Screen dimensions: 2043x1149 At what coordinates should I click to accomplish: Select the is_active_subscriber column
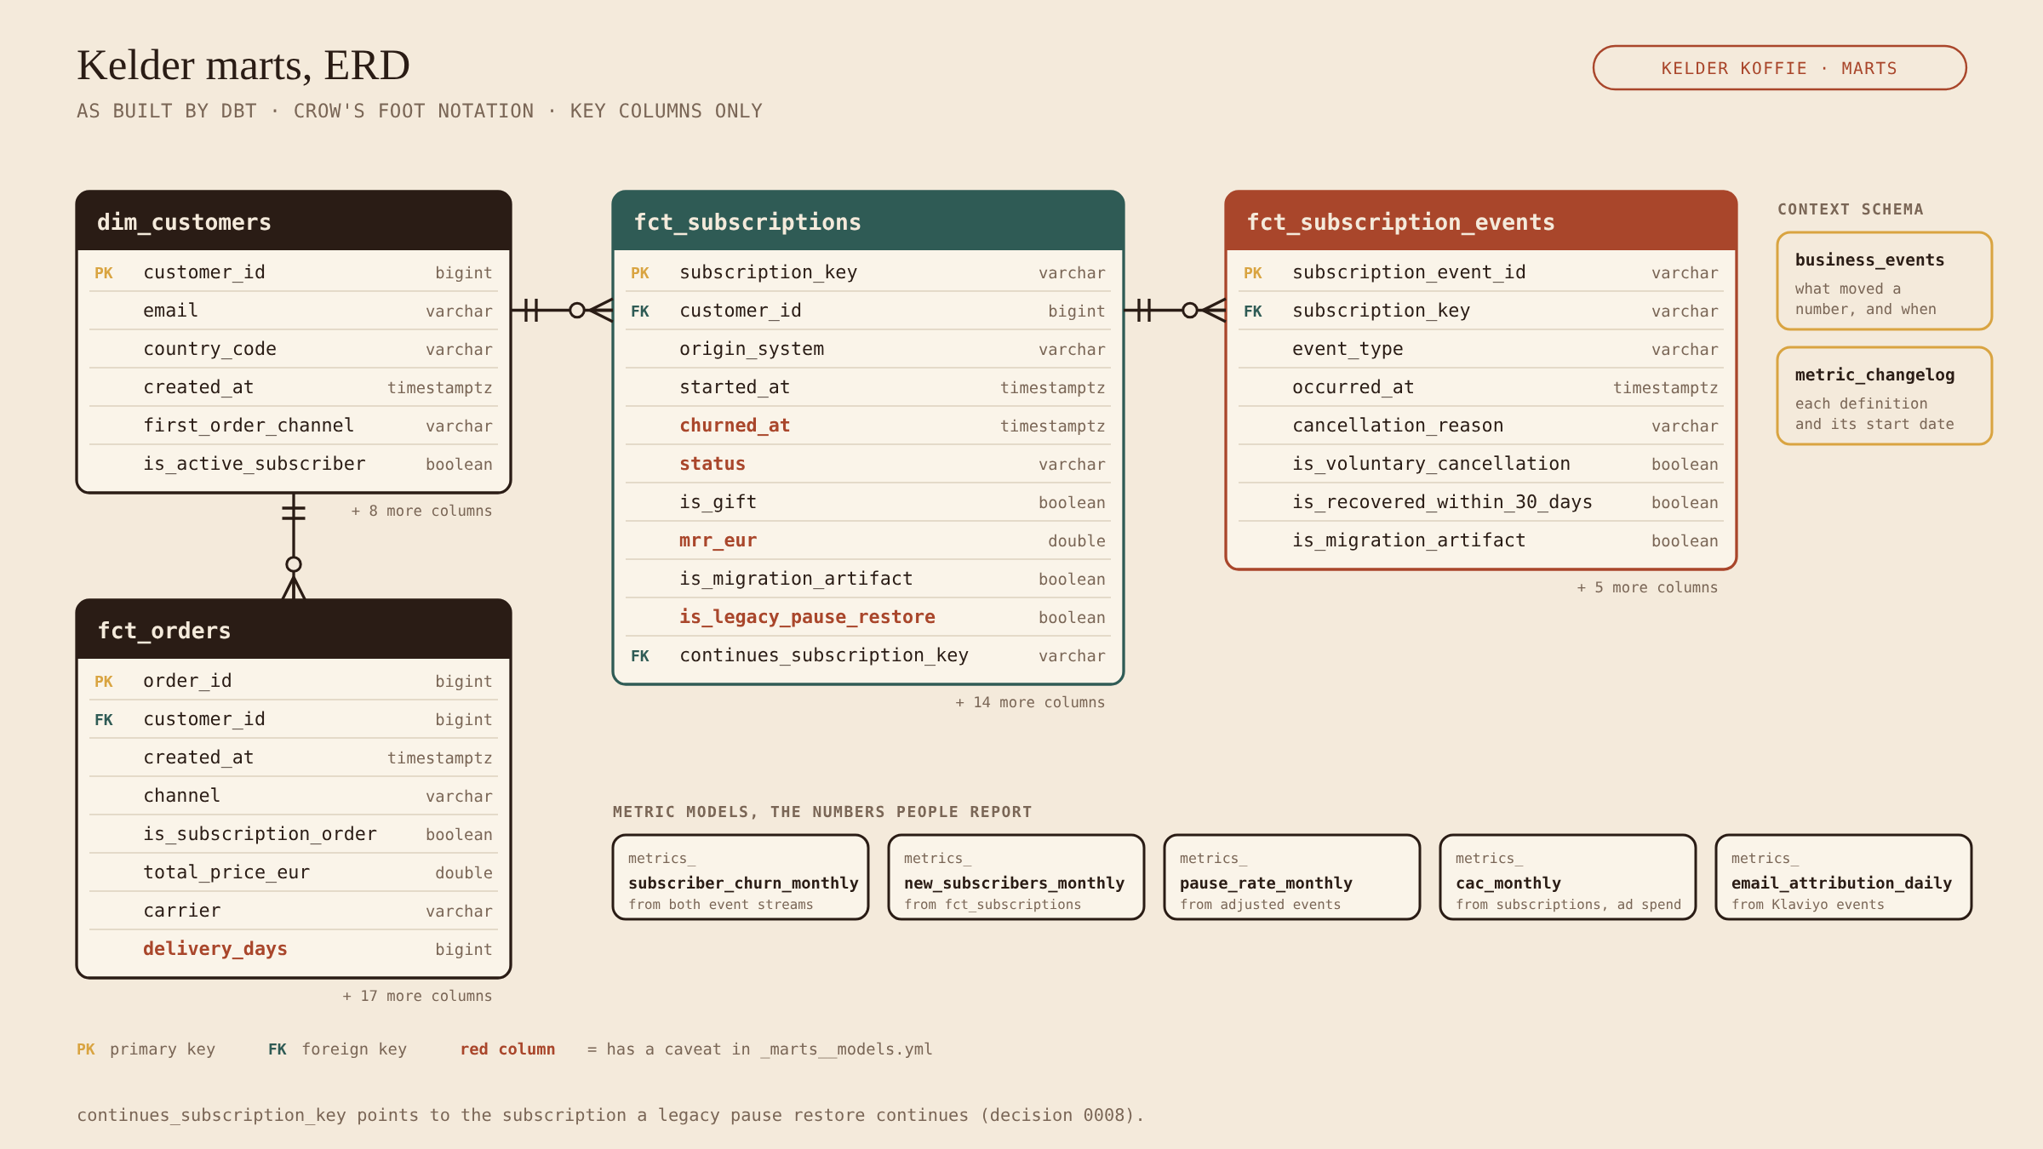point(294,464)
